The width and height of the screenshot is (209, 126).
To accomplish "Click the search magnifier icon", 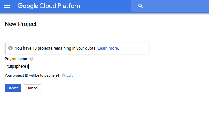I will [x=140, y=6].
